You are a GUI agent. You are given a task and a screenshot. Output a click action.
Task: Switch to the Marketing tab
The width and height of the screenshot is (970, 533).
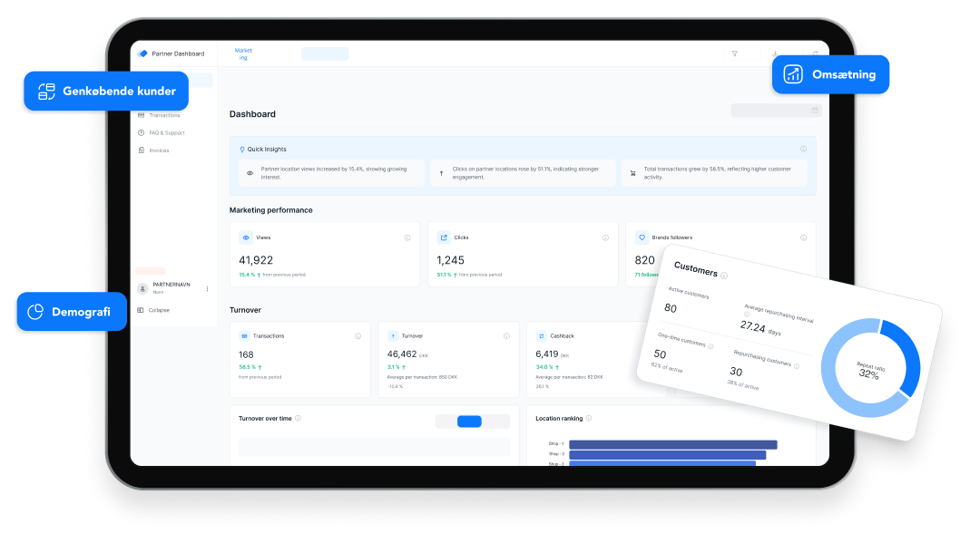242,53
